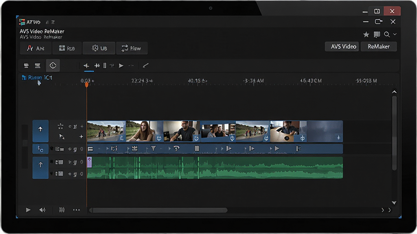
Task: Click the toolbar play triangle
Action: (121, 65)
